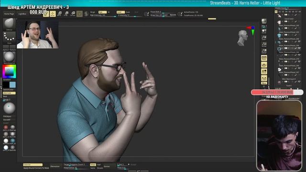Select the Male_FlannonHead_268 subtool shirt thumbnail

tap(279, 36)
